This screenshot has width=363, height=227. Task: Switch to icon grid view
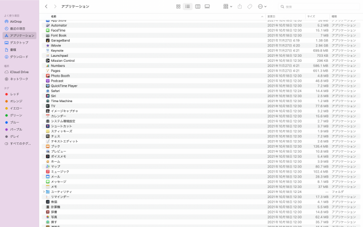pyautogui.click(x=178, y=6)
